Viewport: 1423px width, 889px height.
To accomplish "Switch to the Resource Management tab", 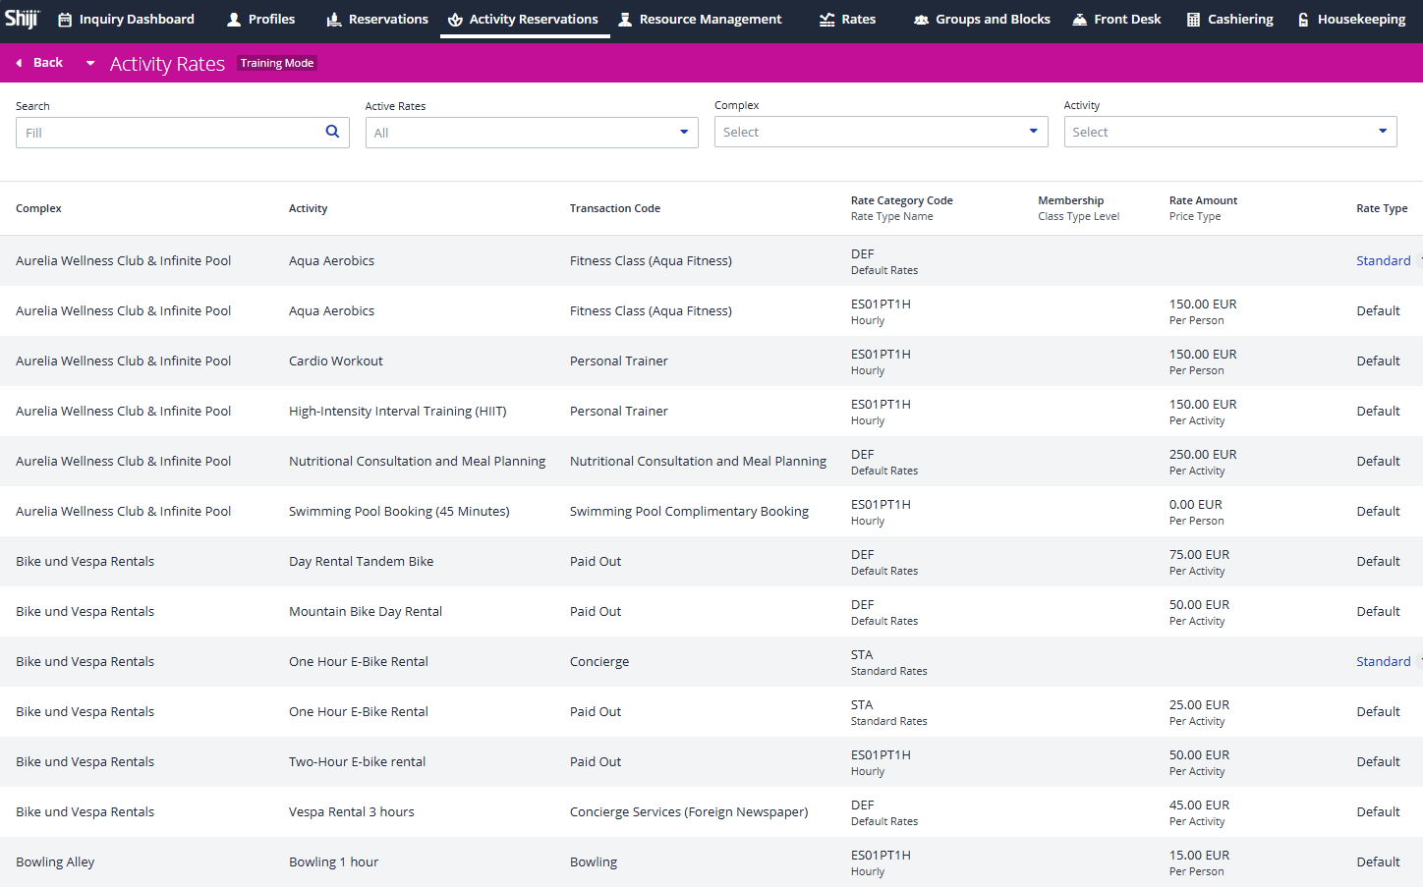I will click(x=700, y=19).
